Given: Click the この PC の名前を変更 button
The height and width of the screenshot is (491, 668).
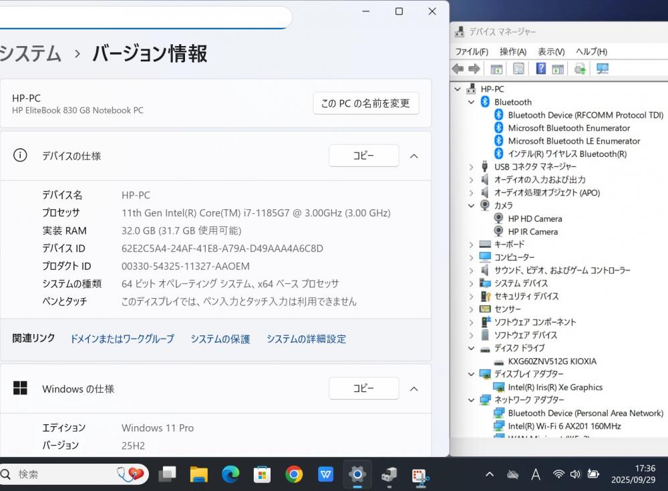Looking at the screenshot, I should (365, 104).
